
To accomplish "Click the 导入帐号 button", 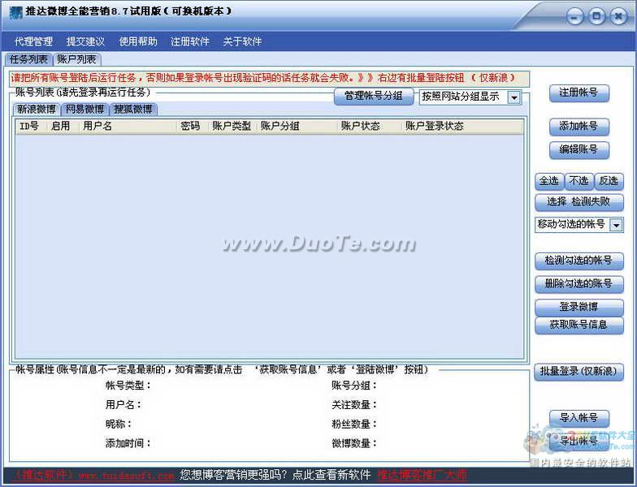I will (578, 418).
